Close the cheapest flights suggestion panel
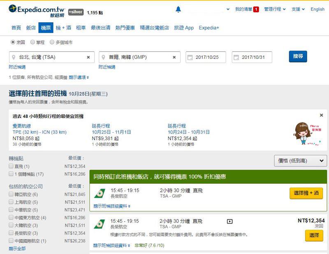The image size is (329, 254). (x=321, y=115)
